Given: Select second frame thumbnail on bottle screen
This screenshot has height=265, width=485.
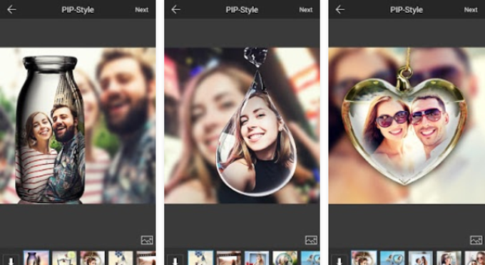Looking at the screenshot, I should click(64, 258).
